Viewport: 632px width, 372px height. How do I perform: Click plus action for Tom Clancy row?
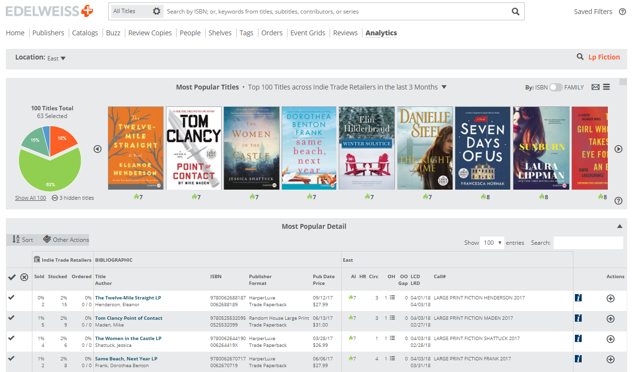610,319
